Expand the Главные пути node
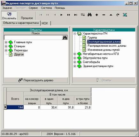Image resolution: width=139 pixels, height=137 pixels. click(x=6, y=42)
